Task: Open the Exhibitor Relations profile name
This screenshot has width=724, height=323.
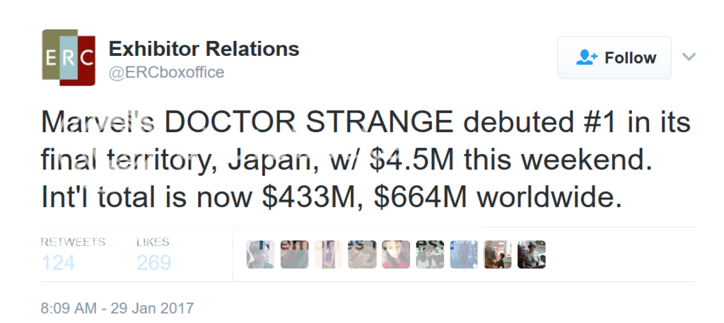Action: point(204,49)
